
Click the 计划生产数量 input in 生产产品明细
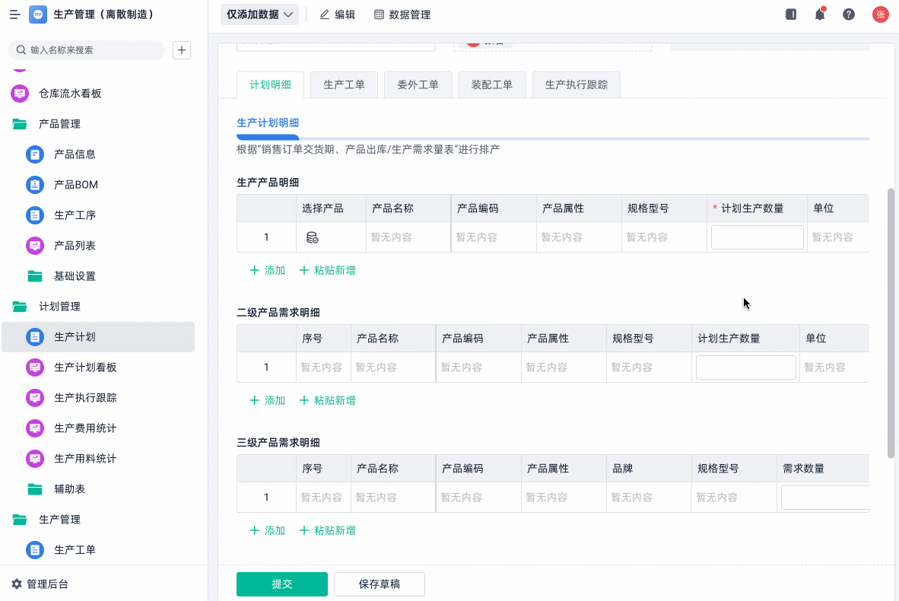click(757, 237)
